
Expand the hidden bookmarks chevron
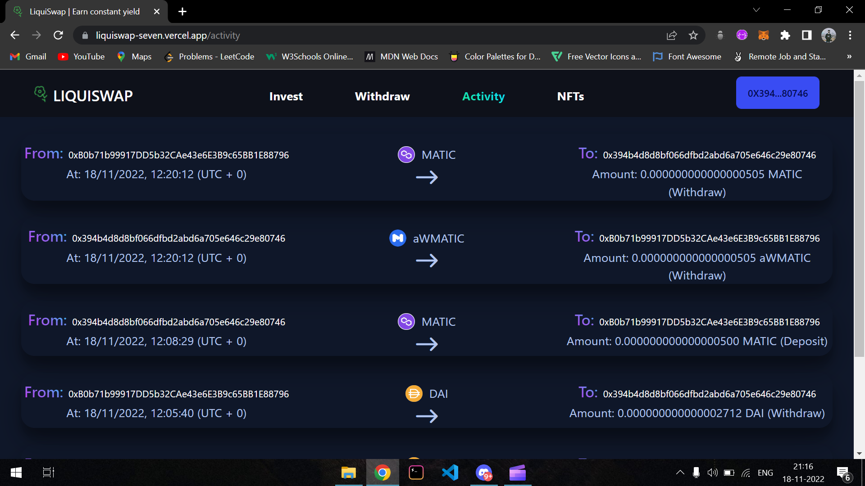pos(849,57)
